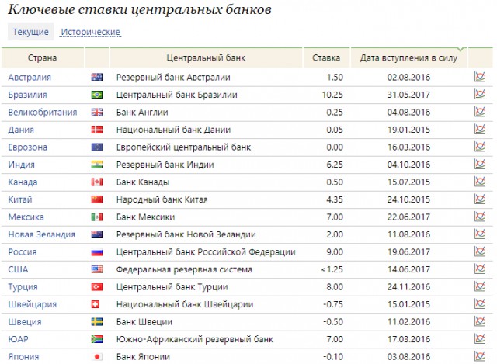497x364 pixels.
Task: Open the chart icon for Канада row
Action: click(x=480, y=182)
